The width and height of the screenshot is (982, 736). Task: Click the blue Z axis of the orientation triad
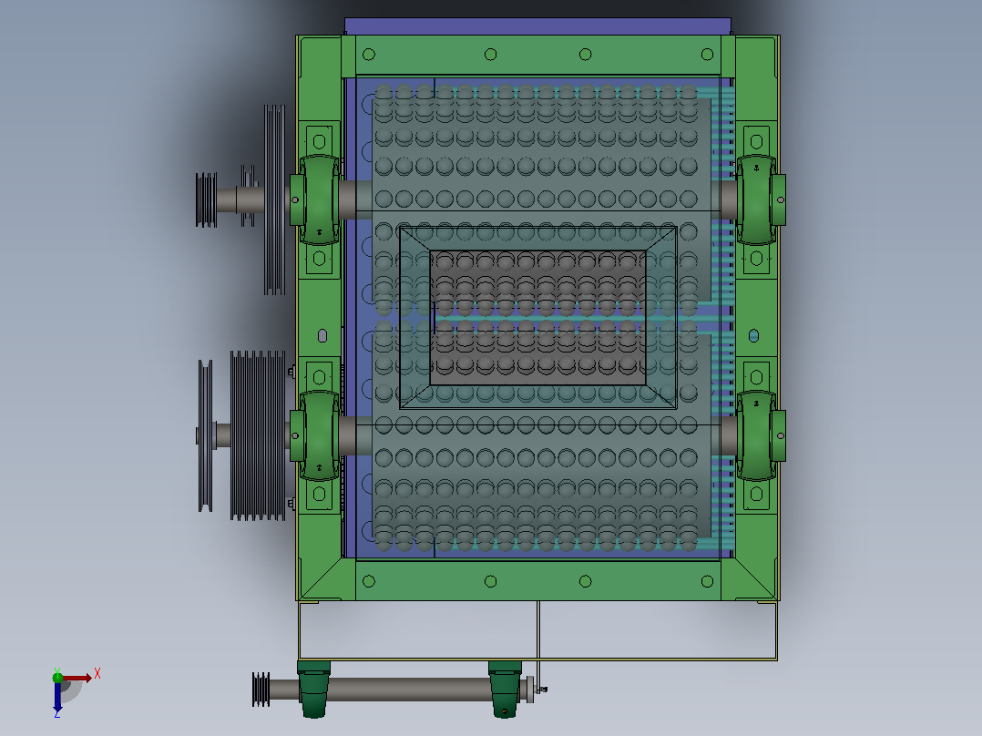point(57,697)
